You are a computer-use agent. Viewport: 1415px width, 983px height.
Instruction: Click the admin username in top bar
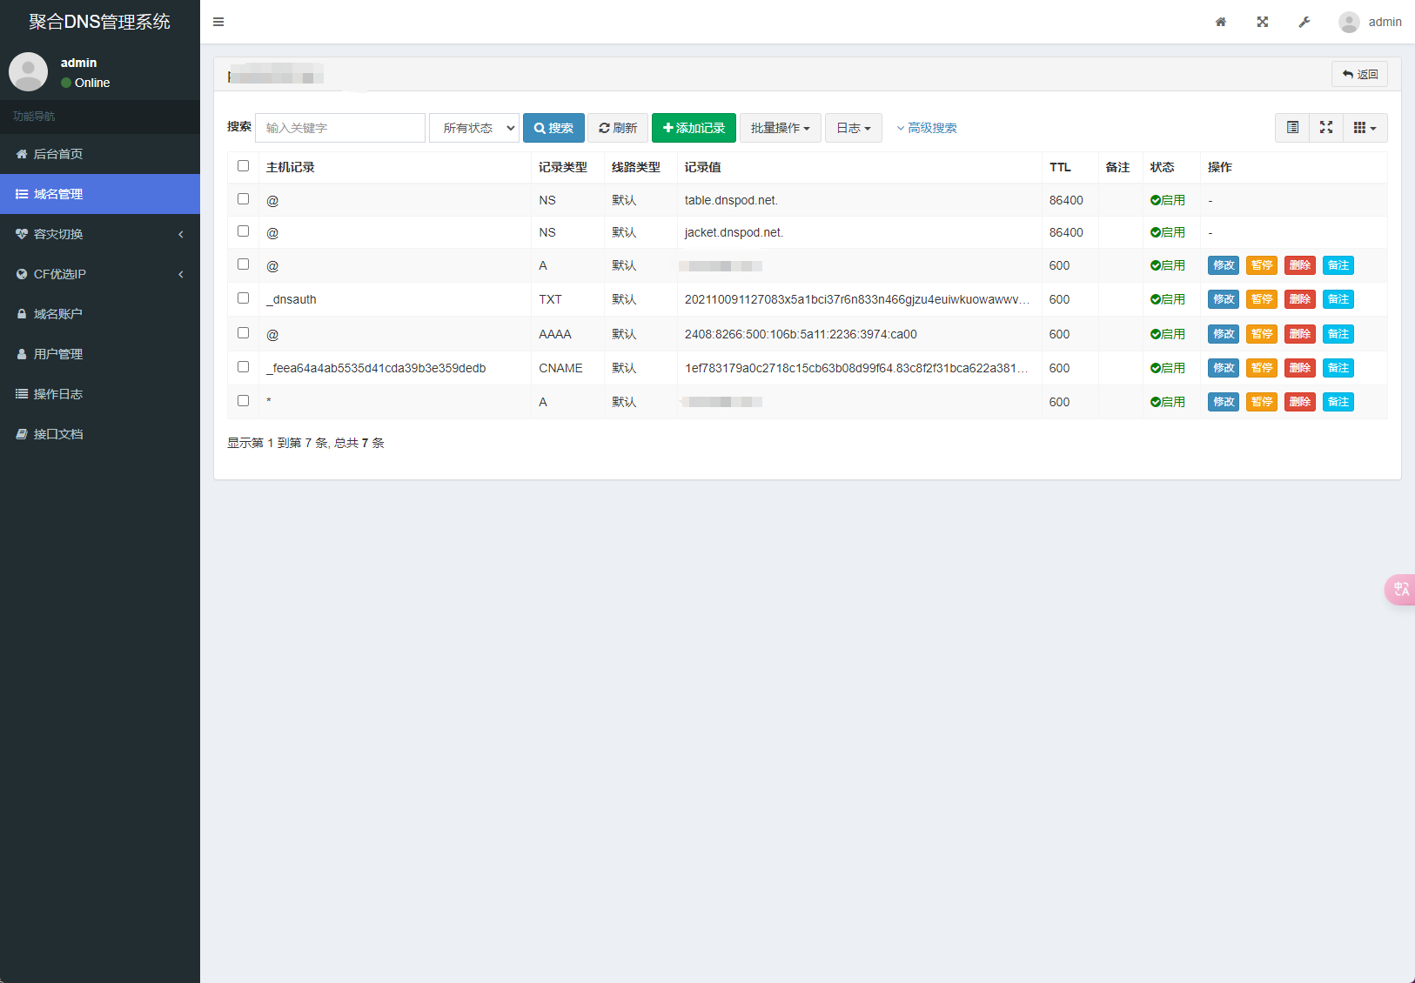(1385, 22)
